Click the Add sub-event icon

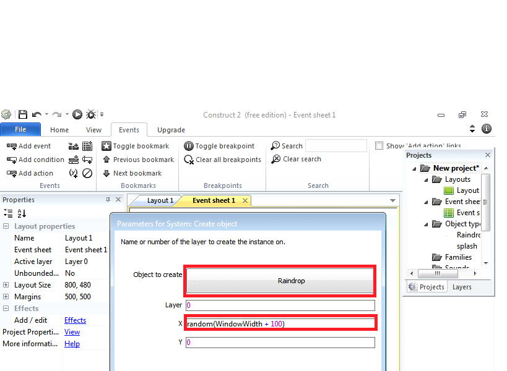tap(74, 160)
